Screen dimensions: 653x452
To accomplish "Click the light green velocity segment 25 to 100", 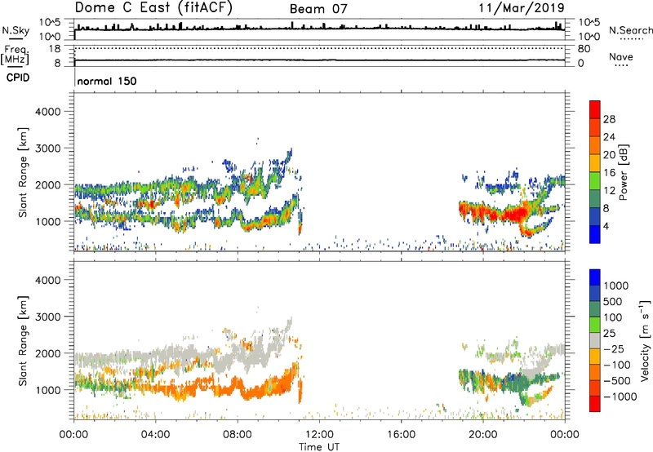I will pos(595,325).
